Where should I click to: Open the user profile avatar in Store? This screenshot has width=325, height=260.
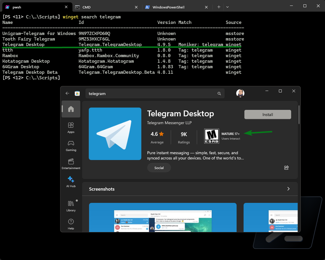pyautogui.click(x=240, y=93)
